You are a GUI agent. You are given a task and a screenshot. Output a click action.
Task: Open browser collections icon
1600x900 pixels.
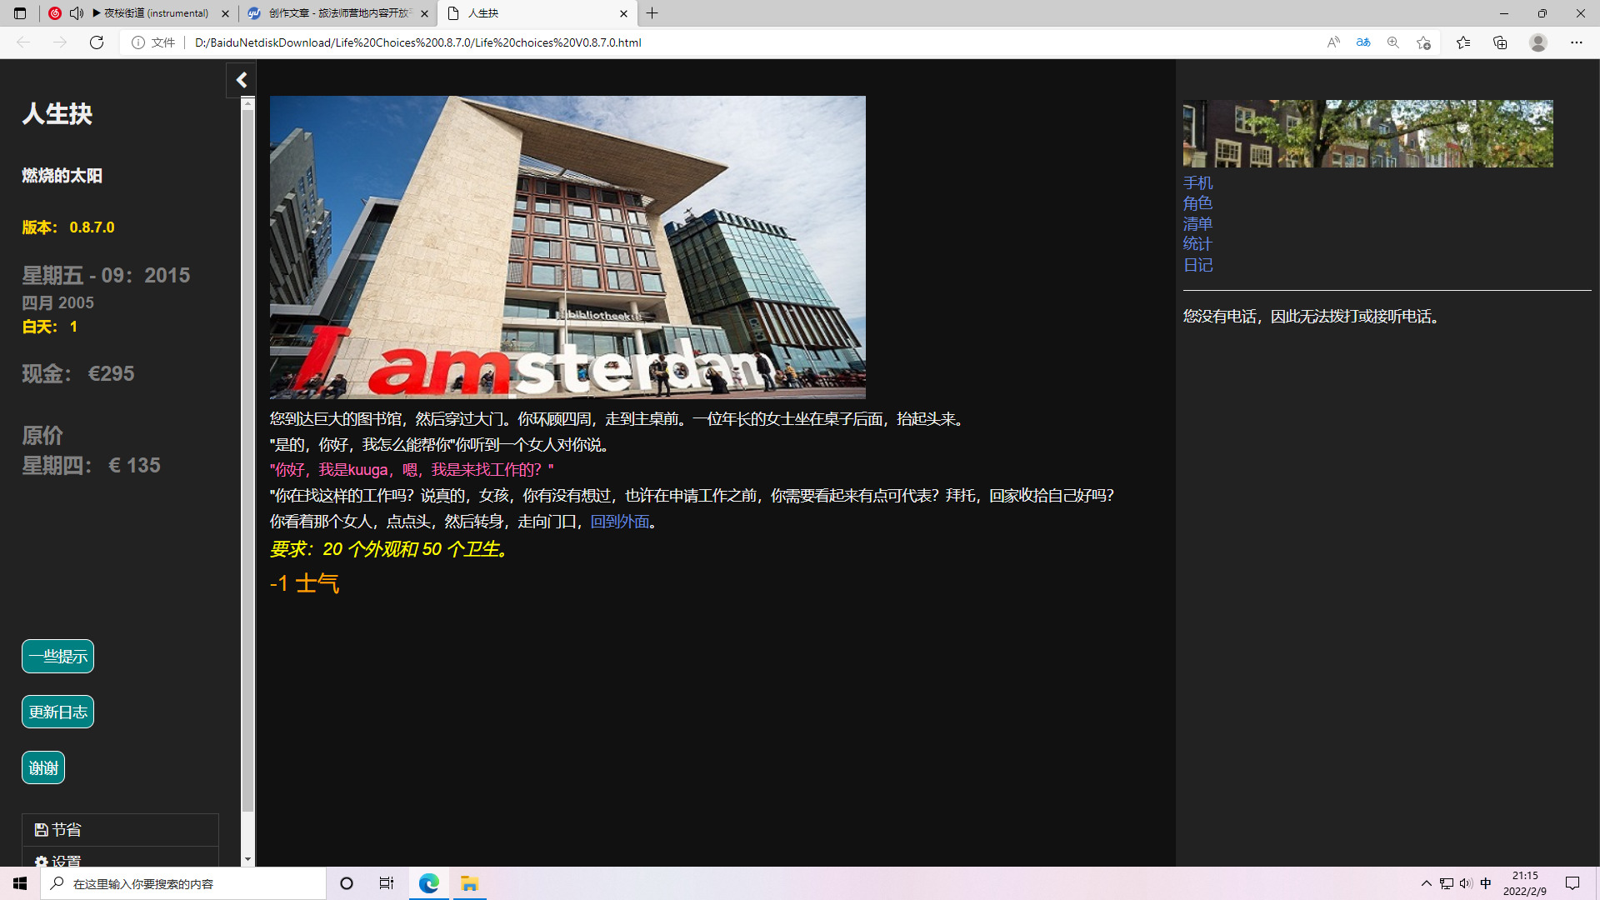click(x=1500, y=42)
